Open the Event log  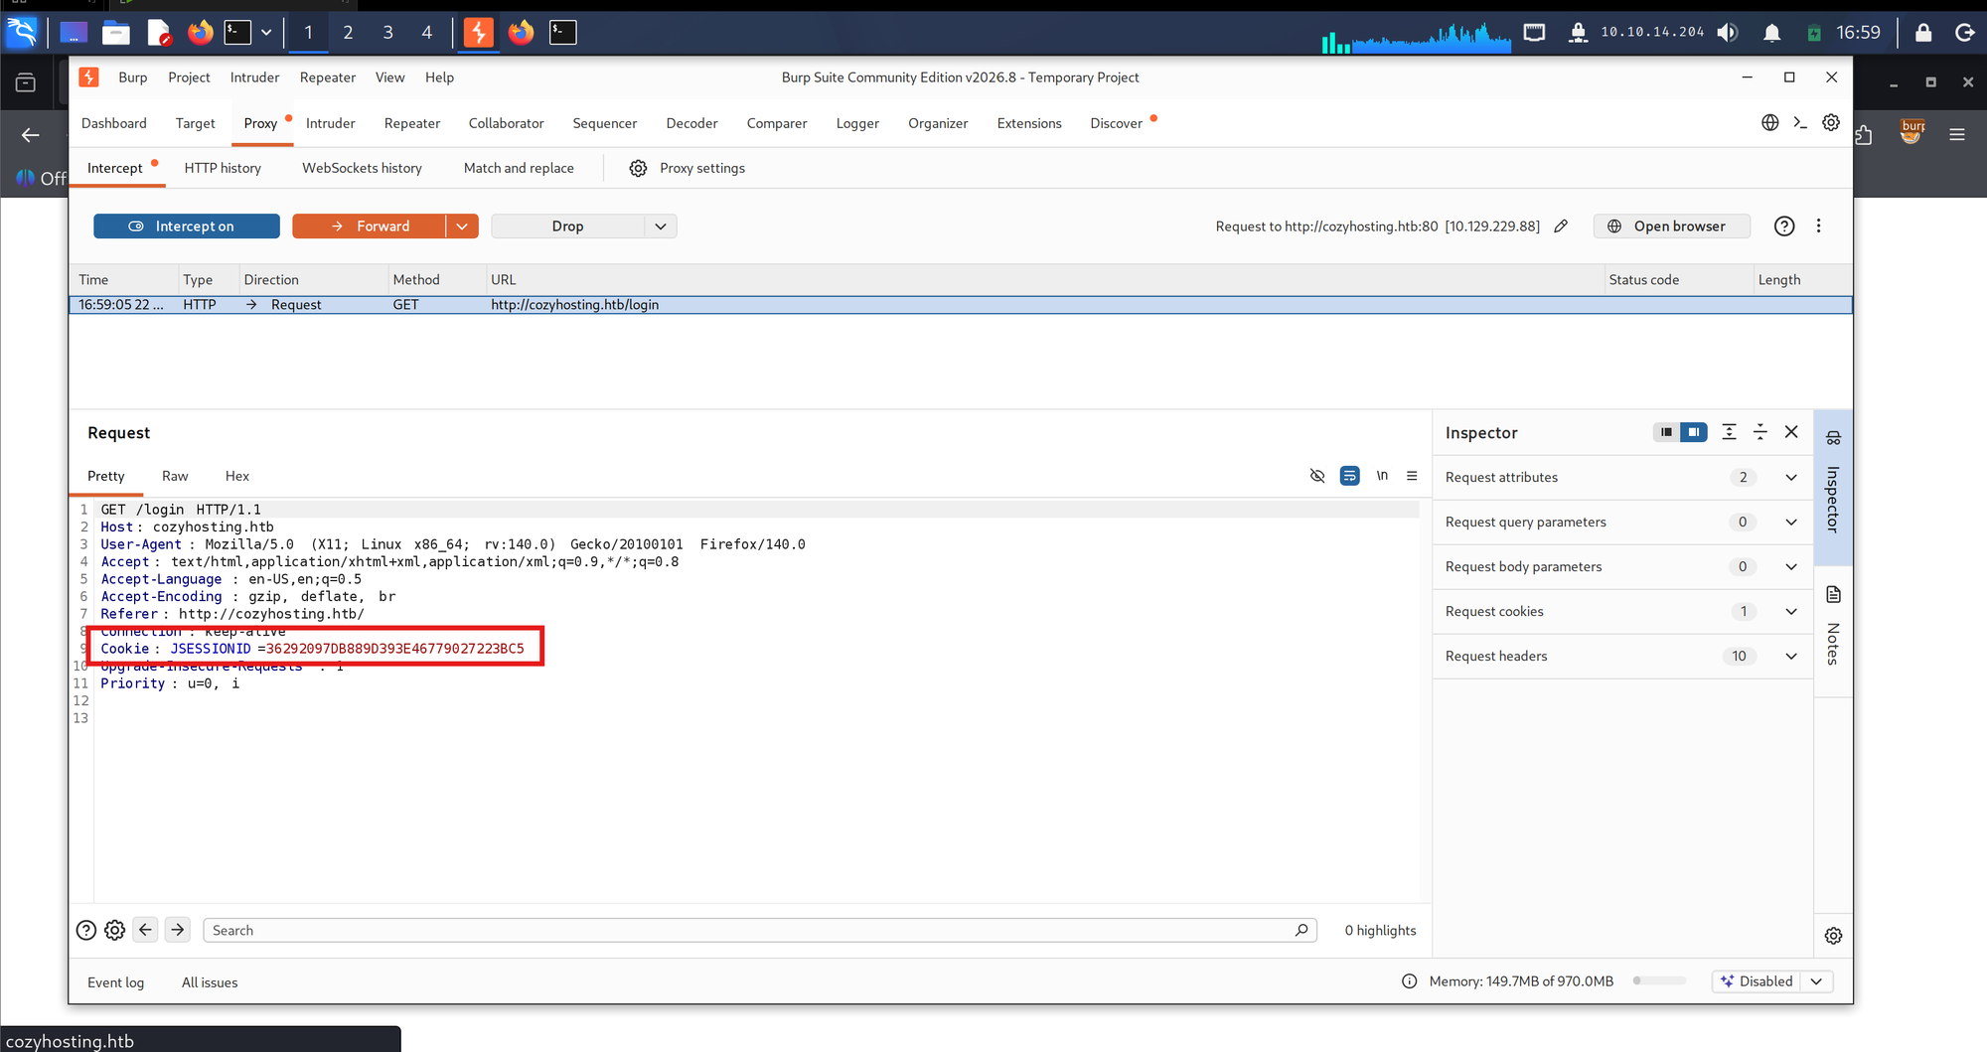pos(115,982)
